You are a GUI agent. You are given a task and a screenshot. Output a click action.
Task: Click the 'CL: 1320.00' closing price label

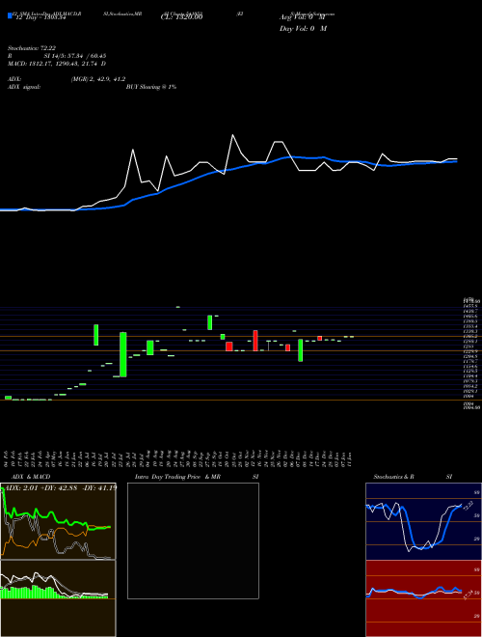[181, 17]
